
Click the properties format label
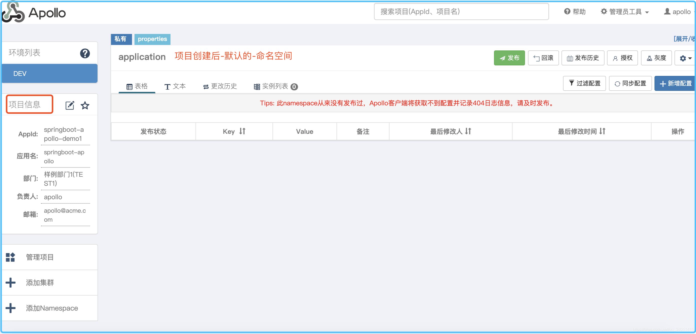[x=152, y=39]
